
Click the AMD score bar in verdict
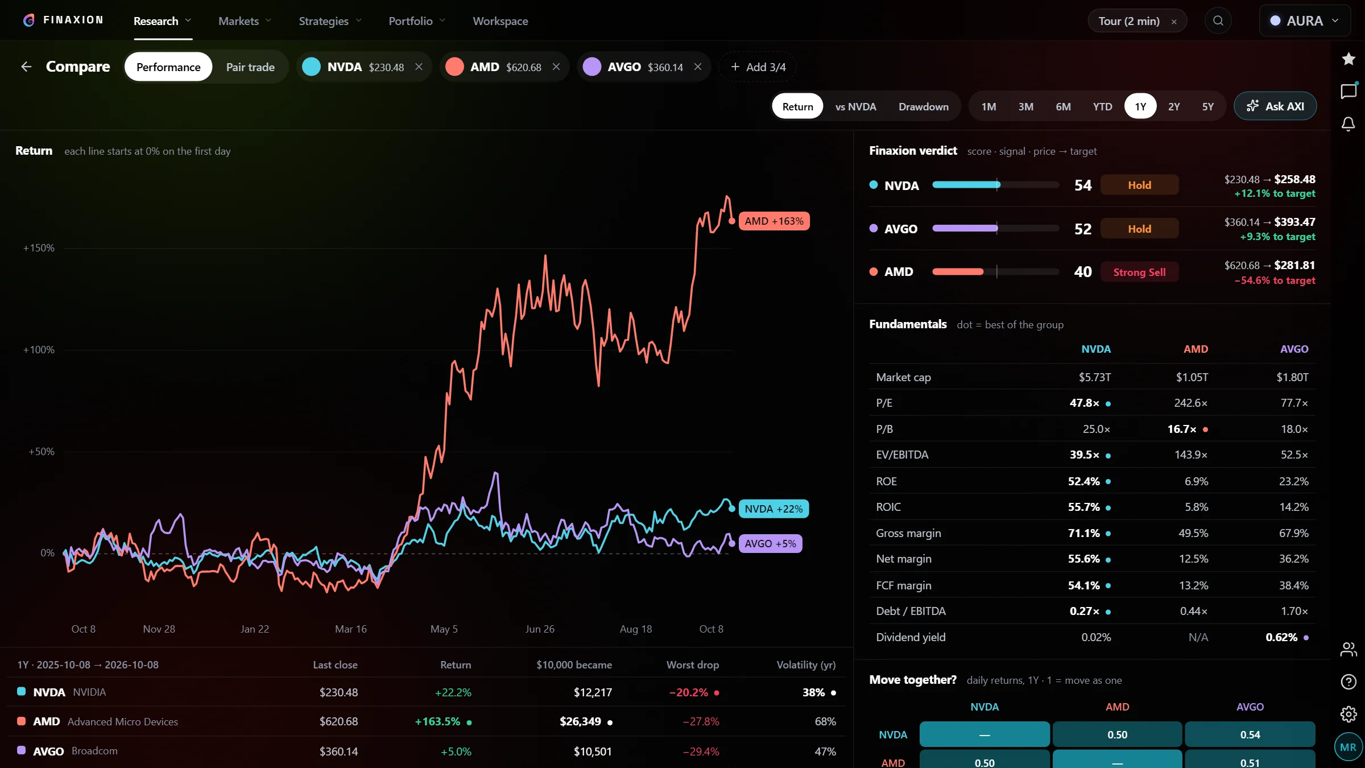click(995, 272)
